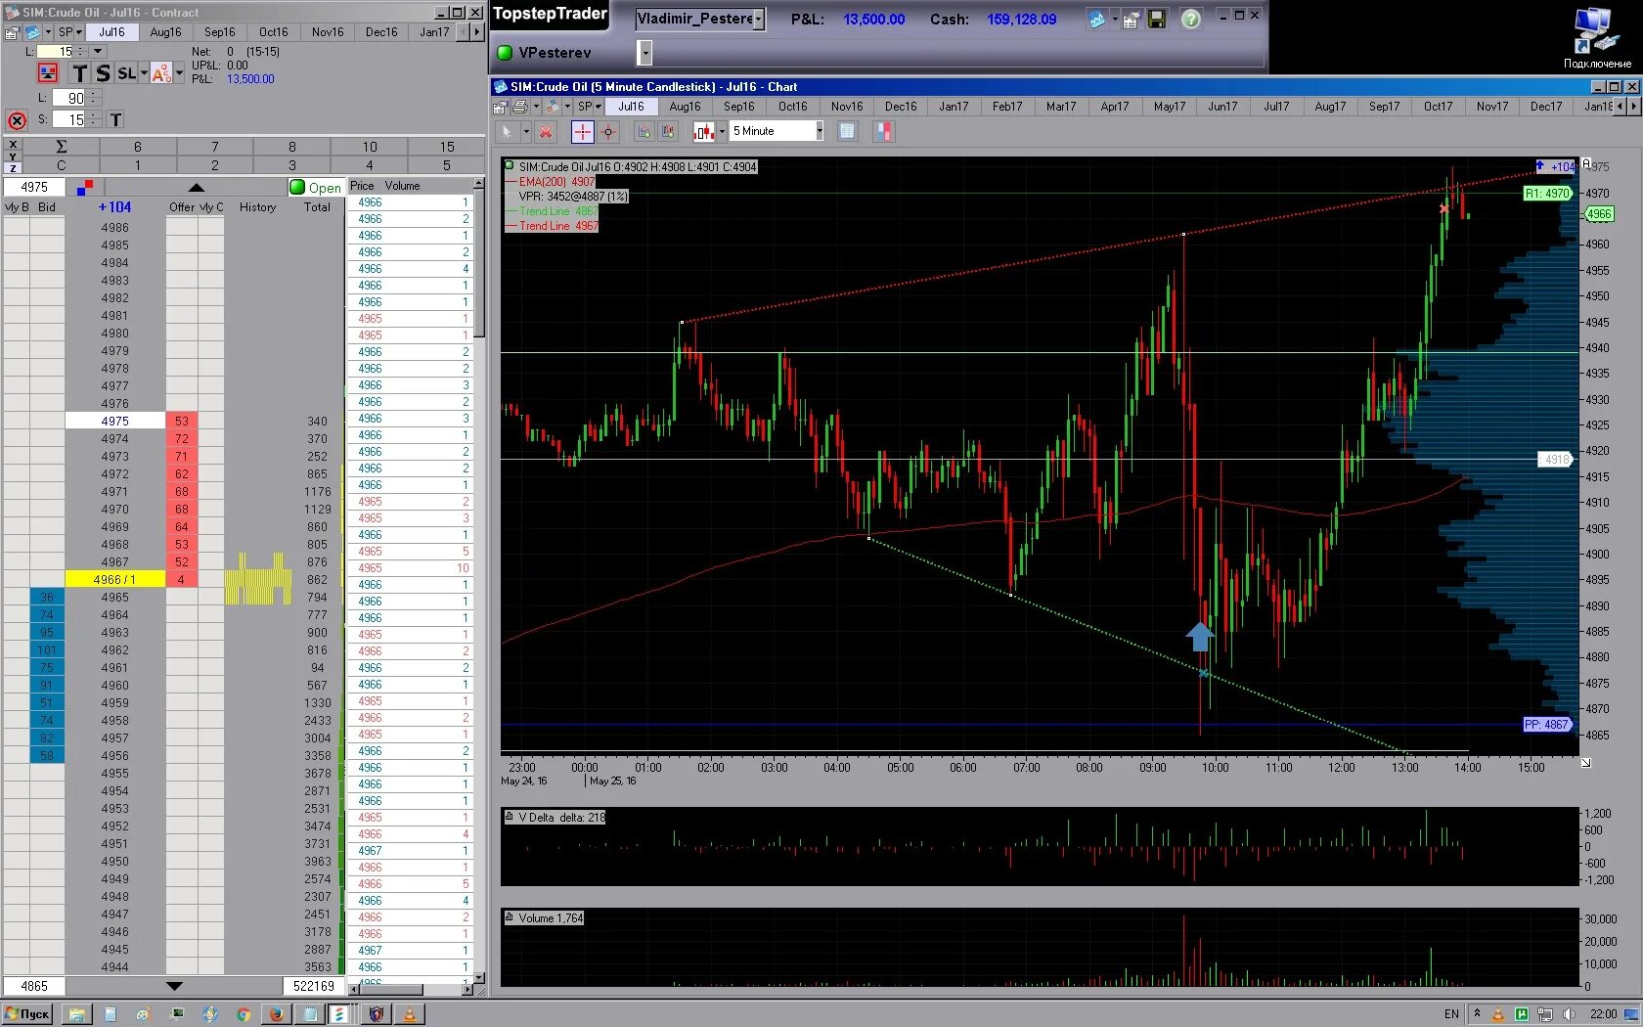
Task: Toggle the X row selector
Action: pyautogui.click(x=13, y=145)
